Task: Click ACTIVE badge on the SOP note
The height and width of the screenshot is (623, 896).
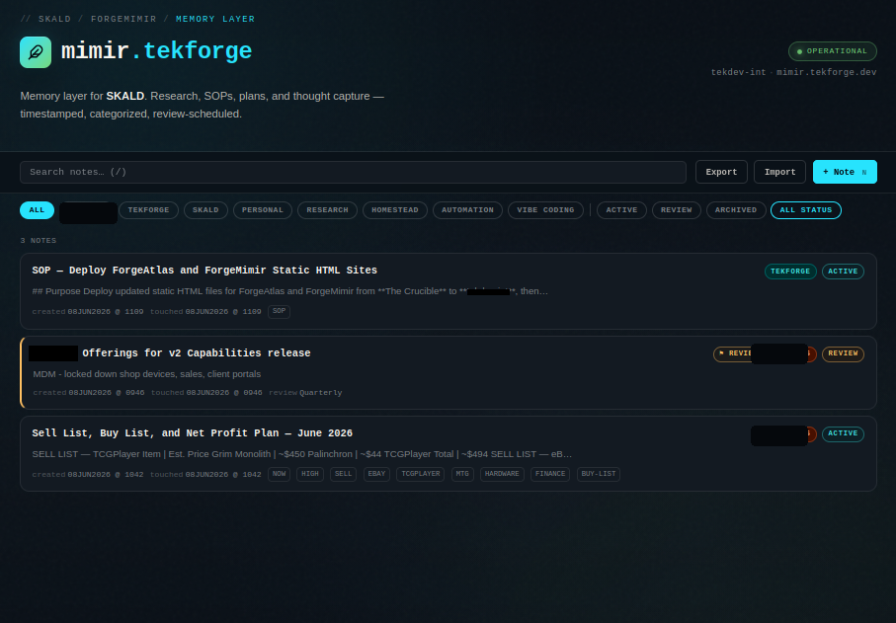Action: pos(843,272)
